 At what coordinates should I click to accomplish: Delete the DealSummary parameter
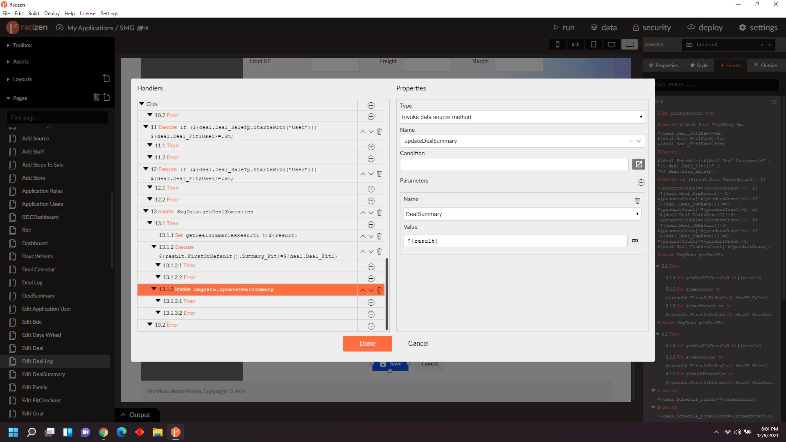tap(637, 200)
